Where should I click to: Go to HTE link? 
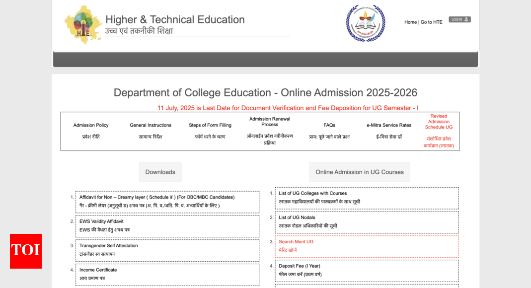[432, 22]
